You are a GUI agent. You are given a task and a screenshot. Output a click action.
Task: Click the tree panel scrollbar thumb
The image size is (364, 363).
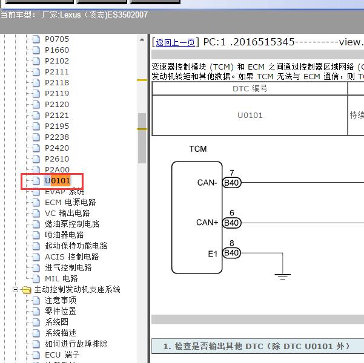[x=142, y=138]
